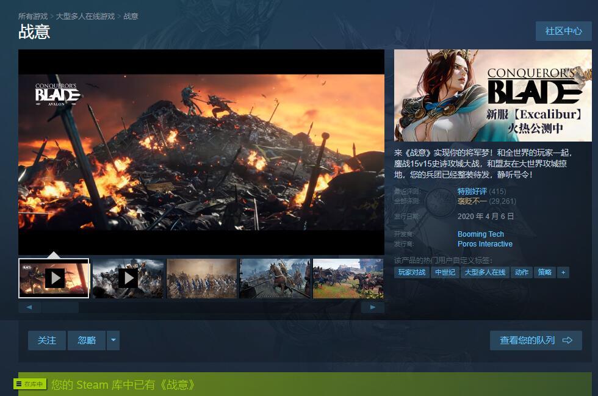Open the third screenshot thumbnail of blue infantry
The height and width of the screenshot is (396, 598).
tap(202, 278)
